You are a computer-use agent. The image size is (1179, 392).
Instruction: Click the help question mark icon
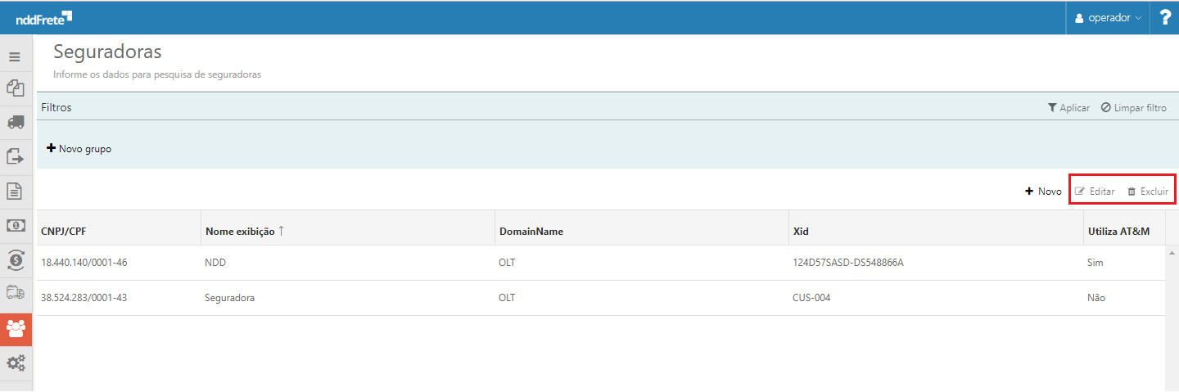[x=1165, y=17]
